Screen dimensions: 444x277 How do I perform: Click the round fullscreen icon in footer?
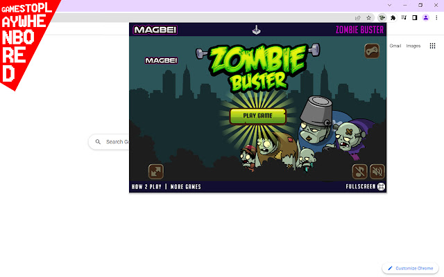[381, 186]
